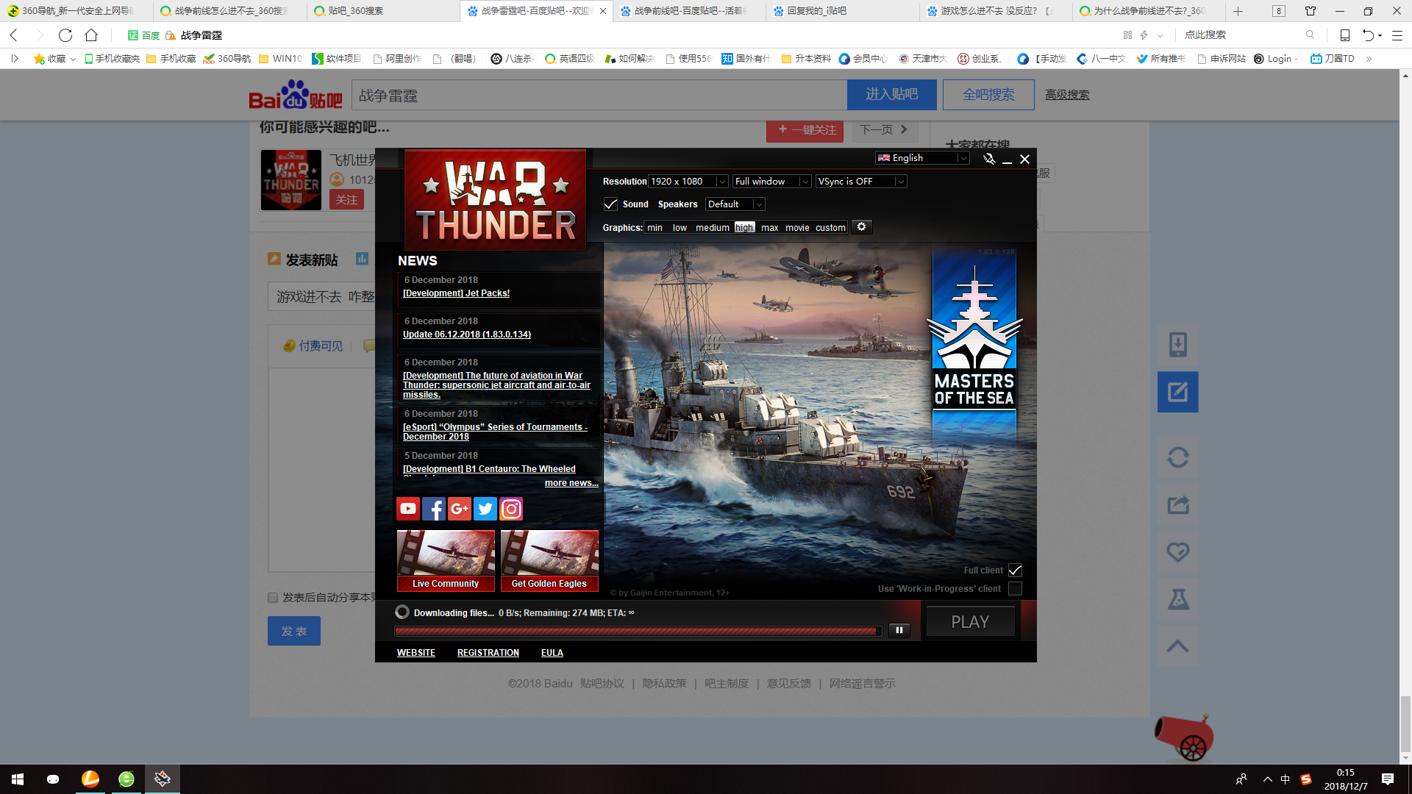Click the page vertical scrollbar

click(1405, 724)
